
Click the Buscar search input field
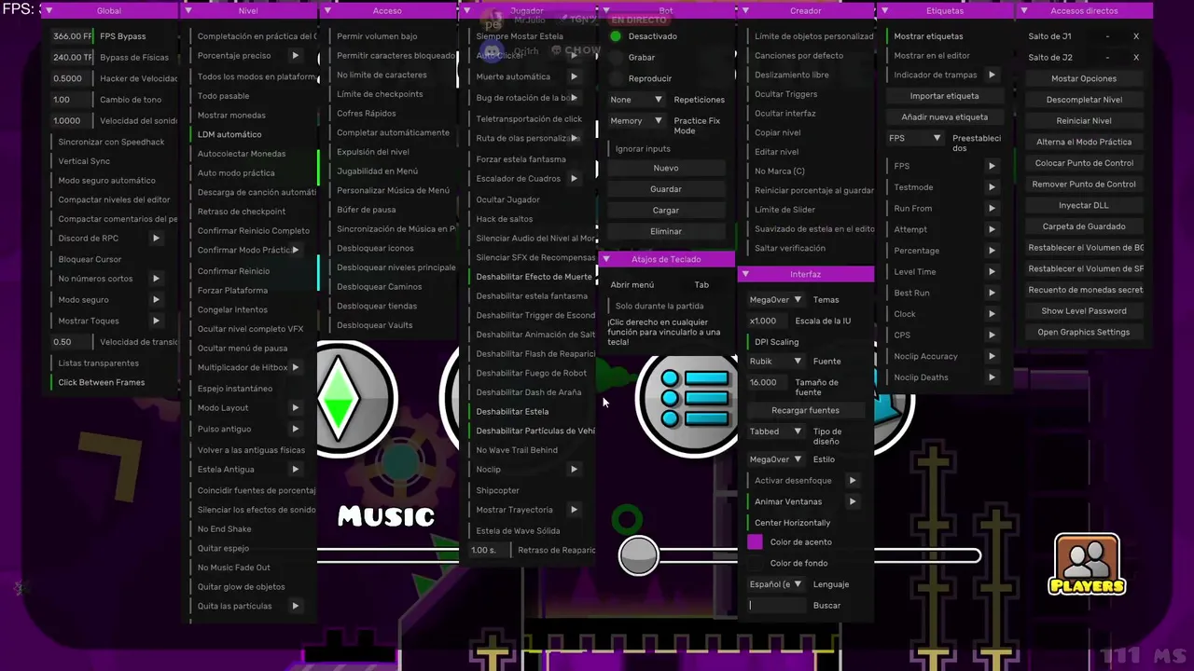[776, 606]
